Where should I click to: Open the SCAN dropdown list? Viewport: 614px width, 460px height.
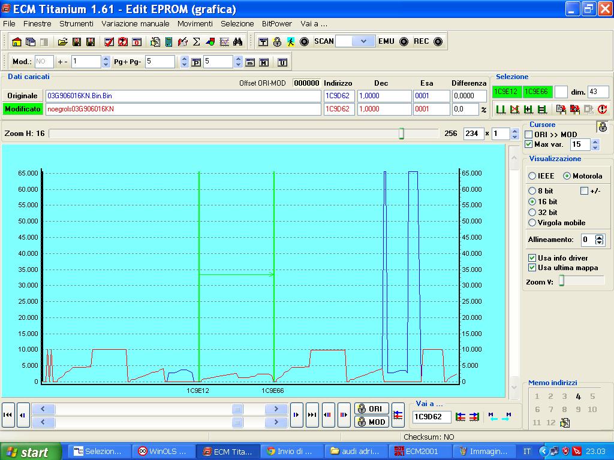point(363,41)
